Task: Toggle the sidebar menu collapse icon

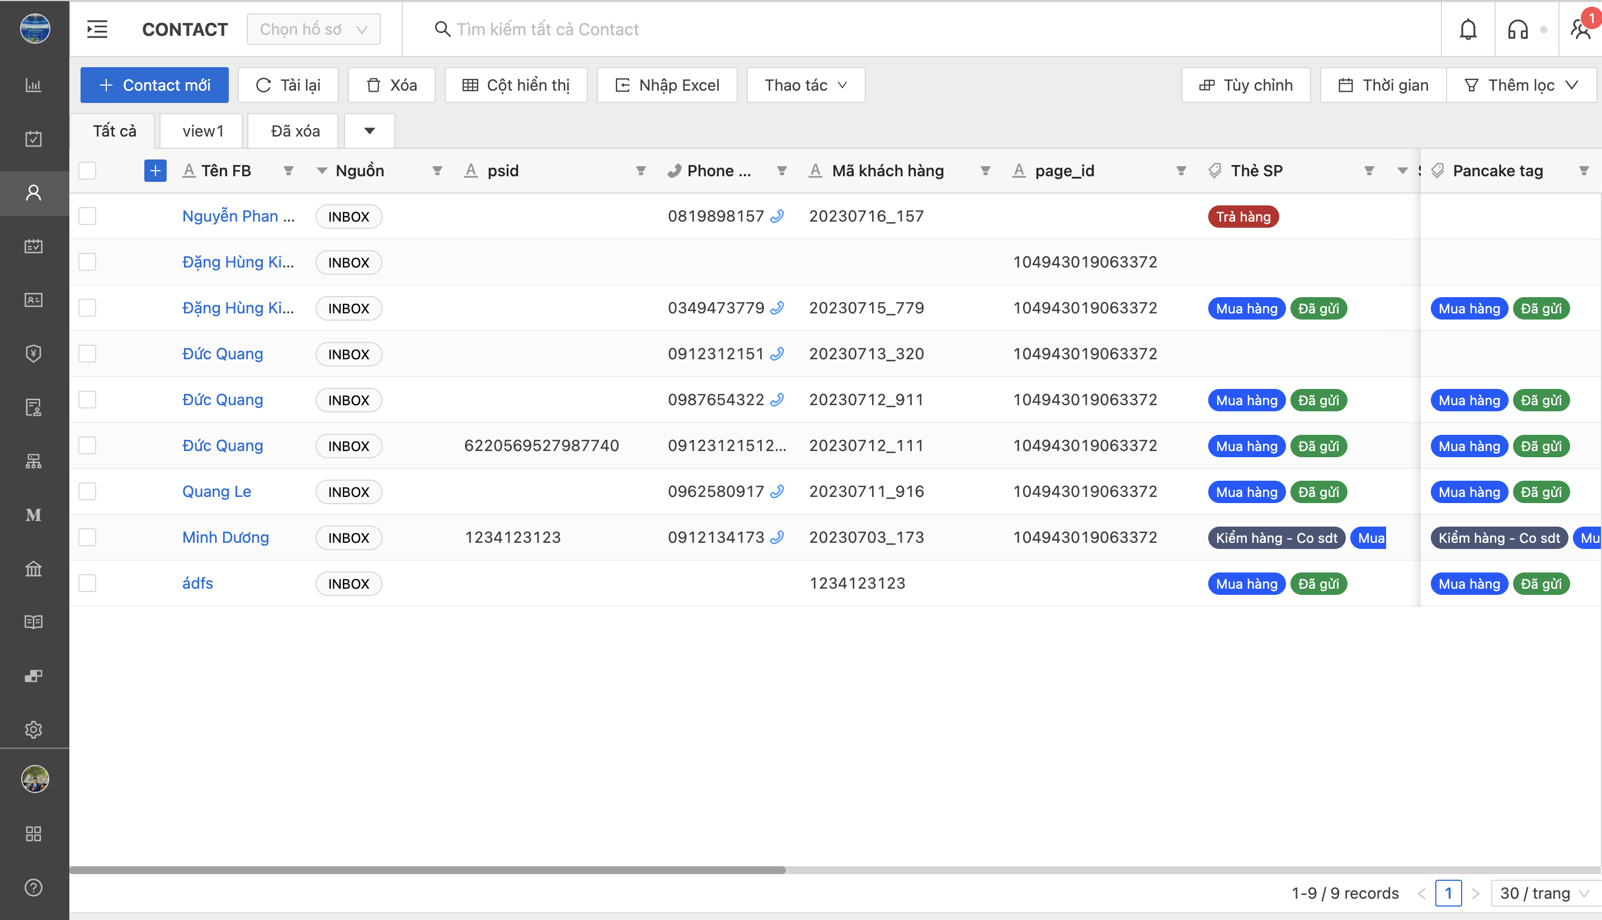Action: pos(97,30)
